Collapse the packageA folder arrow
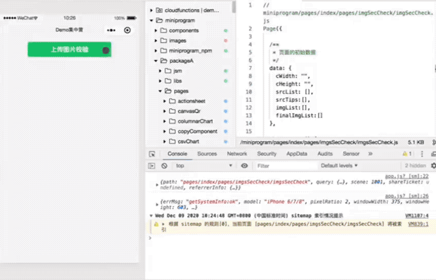The image size is (436, 280). (x=156, y=61)
